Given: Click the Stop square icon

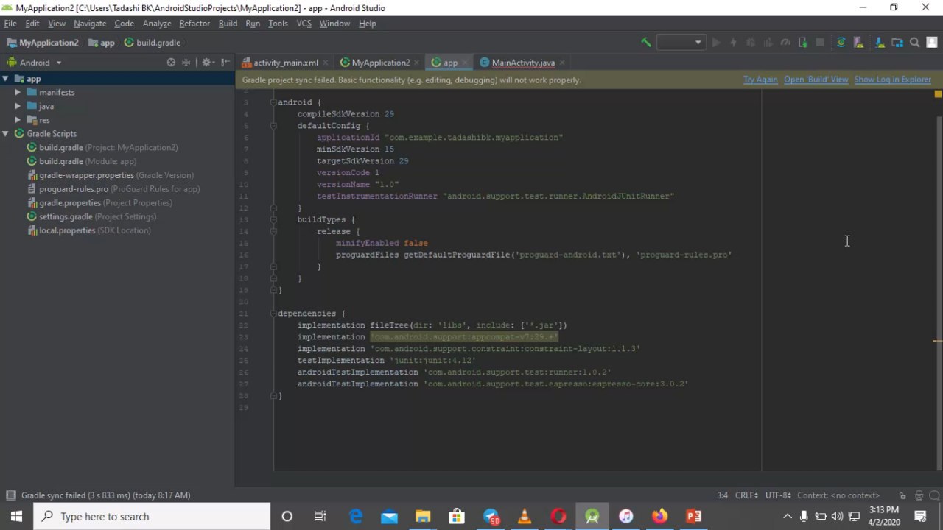Looking at the screenshot, I should coord(820,43).
